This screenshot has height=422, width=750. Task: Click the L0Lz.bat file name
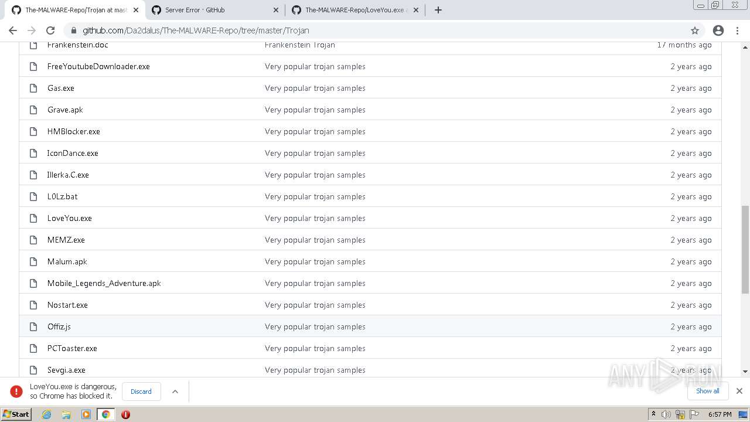point(62,196)
